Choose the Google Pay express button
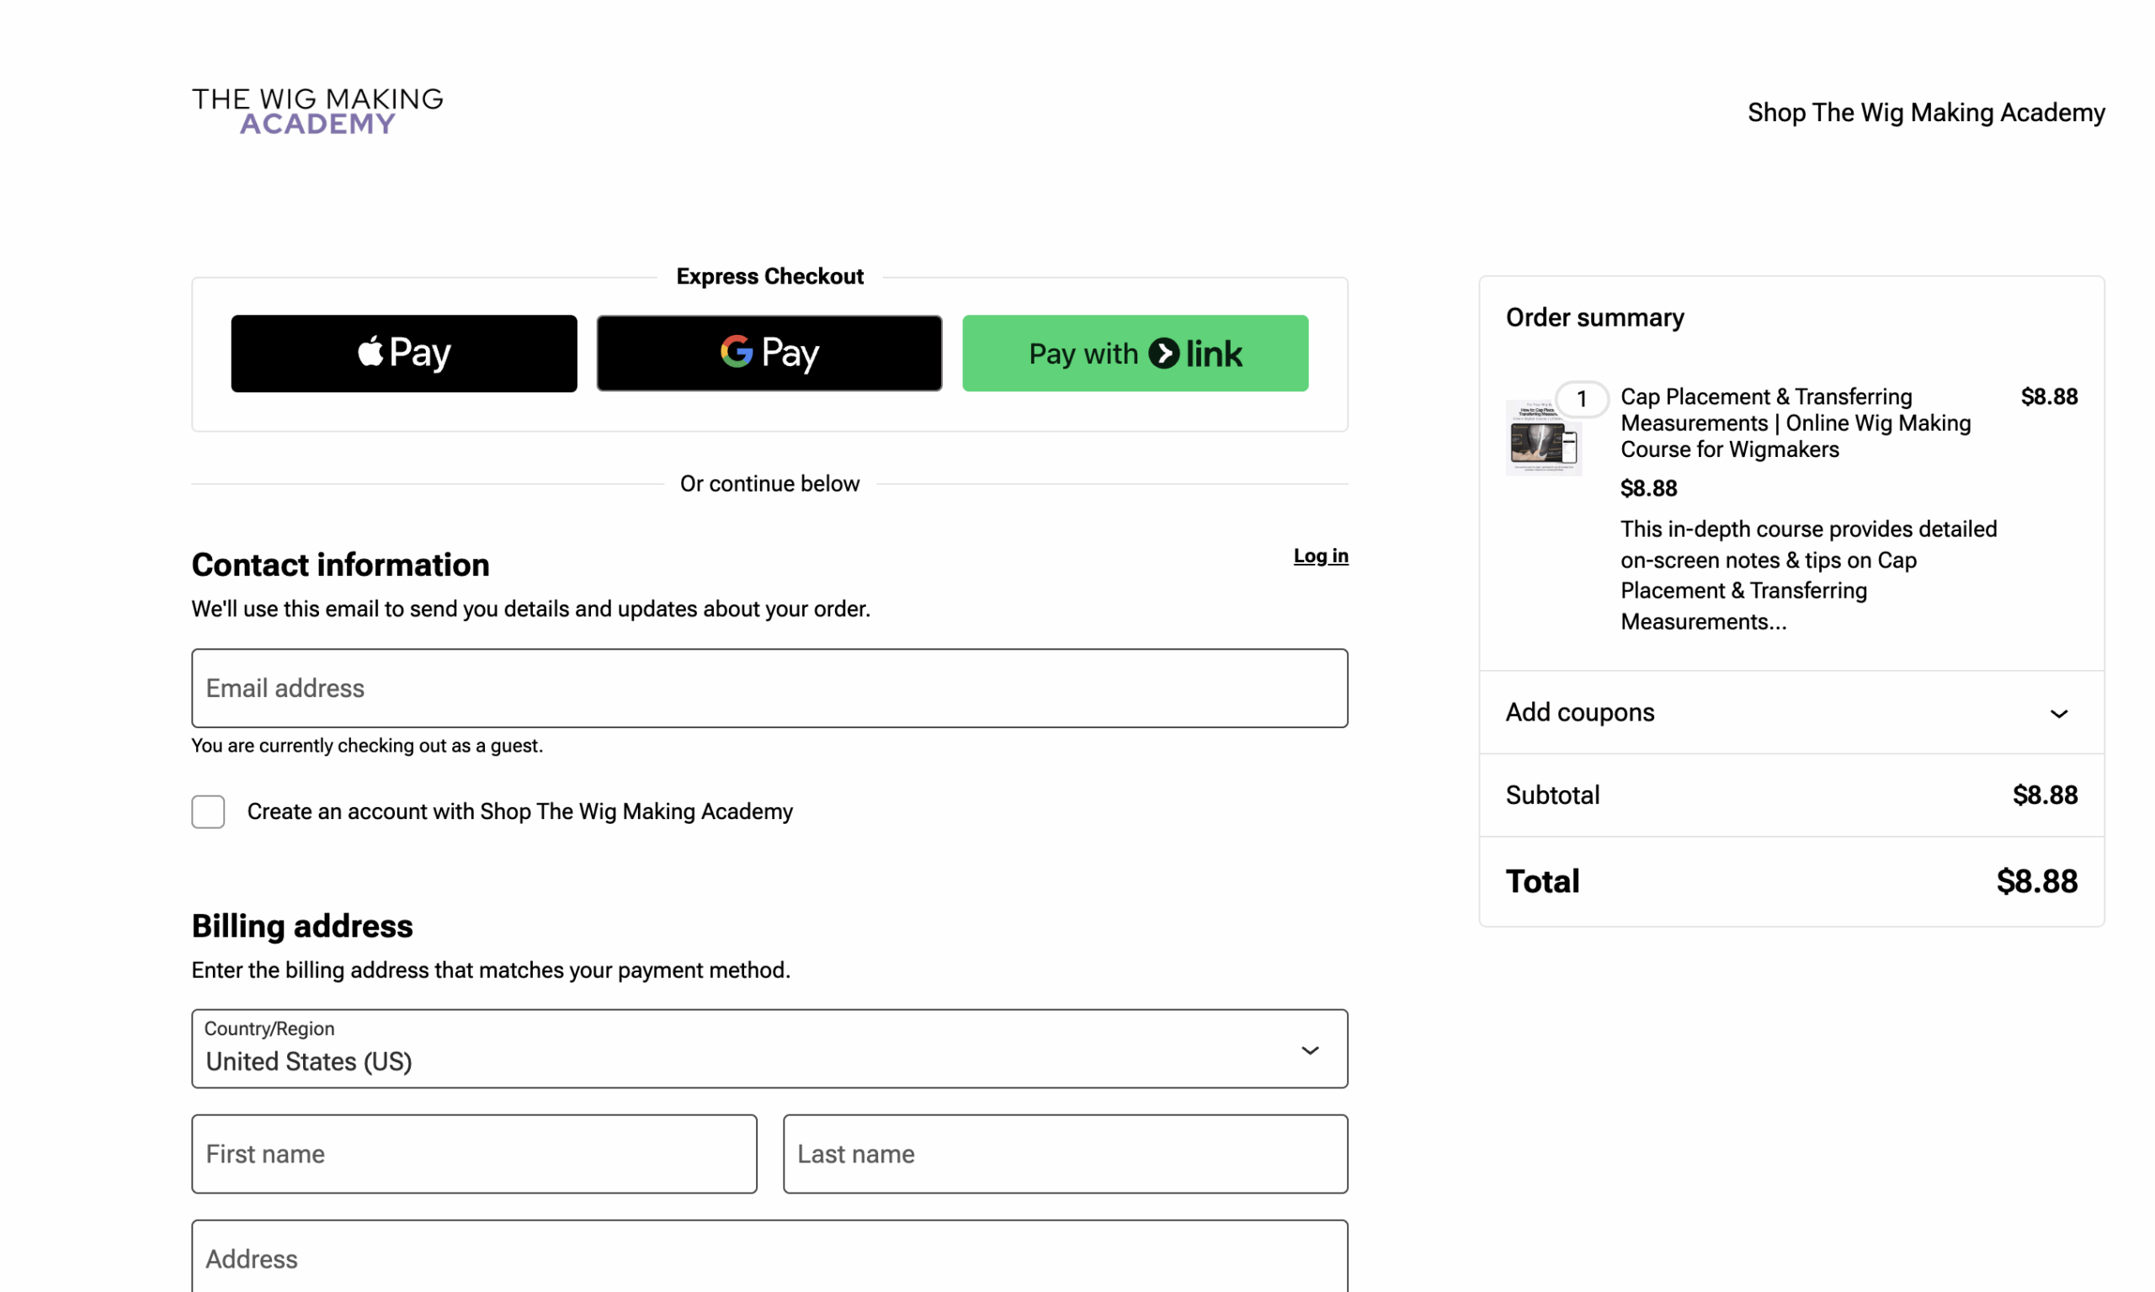 click(769, 353)
